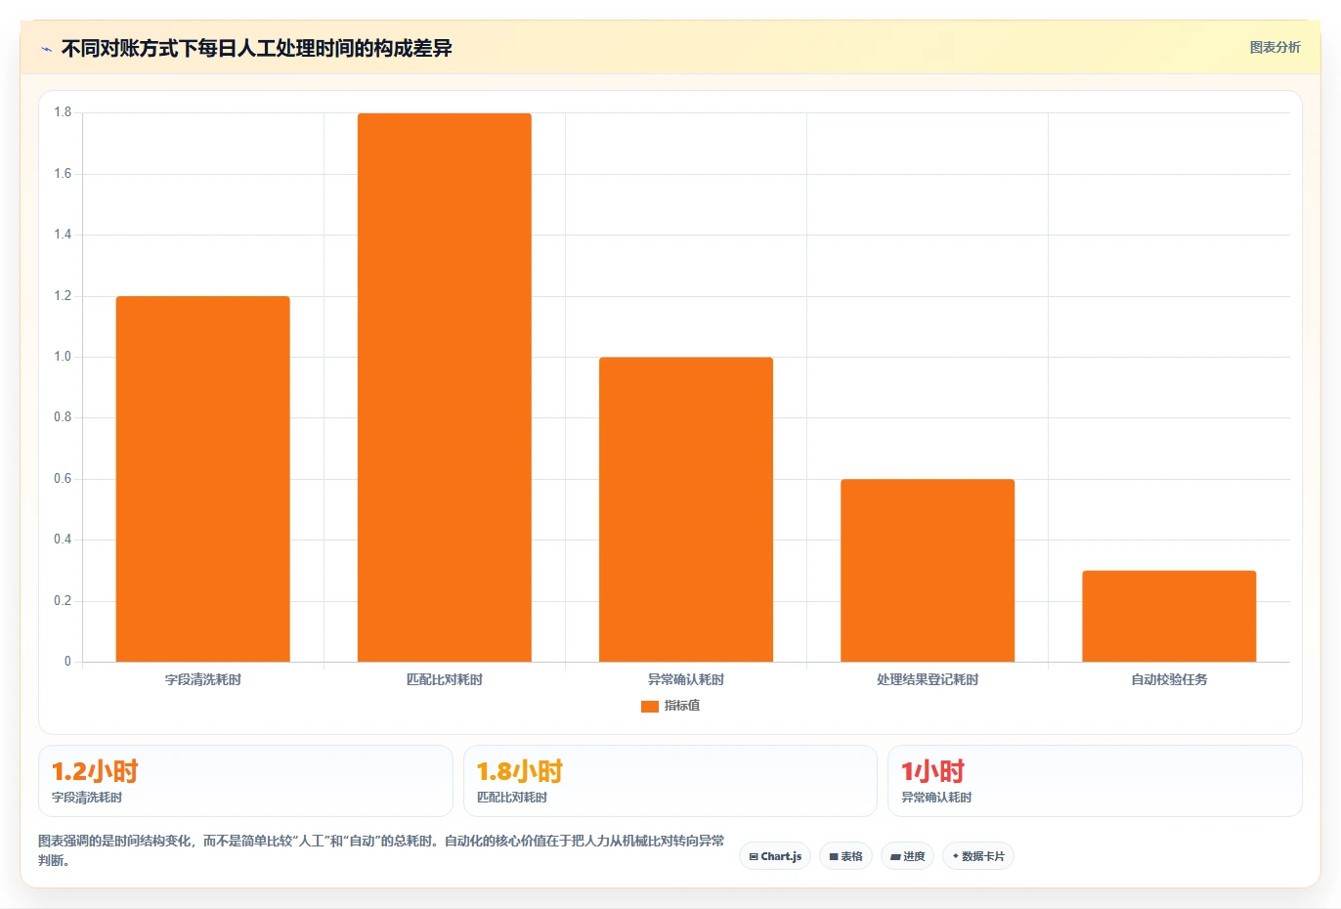Click the 1.0 y-axis tick label

[x=63, y=357]
